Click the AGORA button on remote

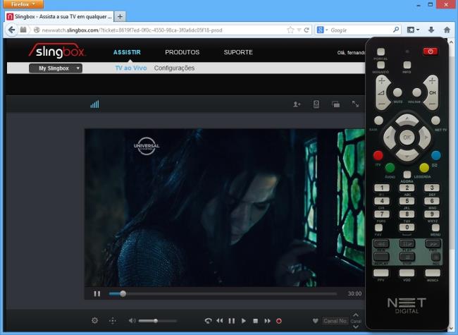tap(407, 175)
